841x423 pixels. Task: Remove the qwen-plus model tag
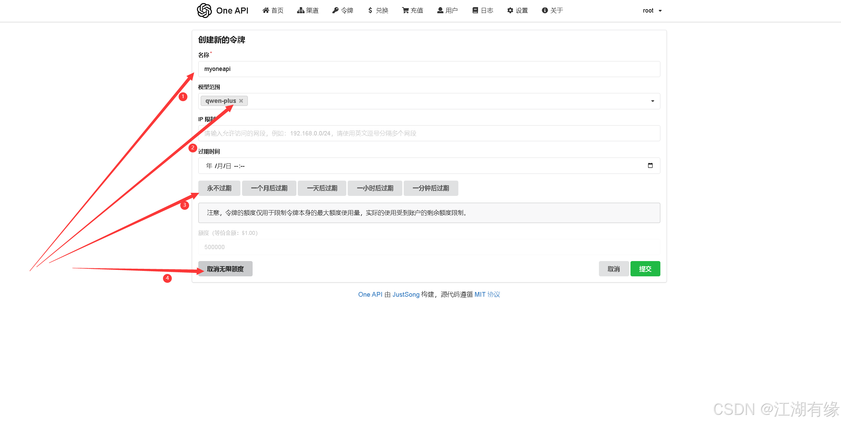[241, 101]
